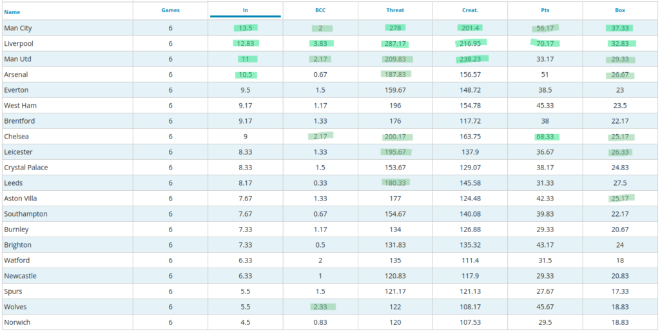Click Arsenal in the Name column
660x332 pixels.
click(15, 75)
